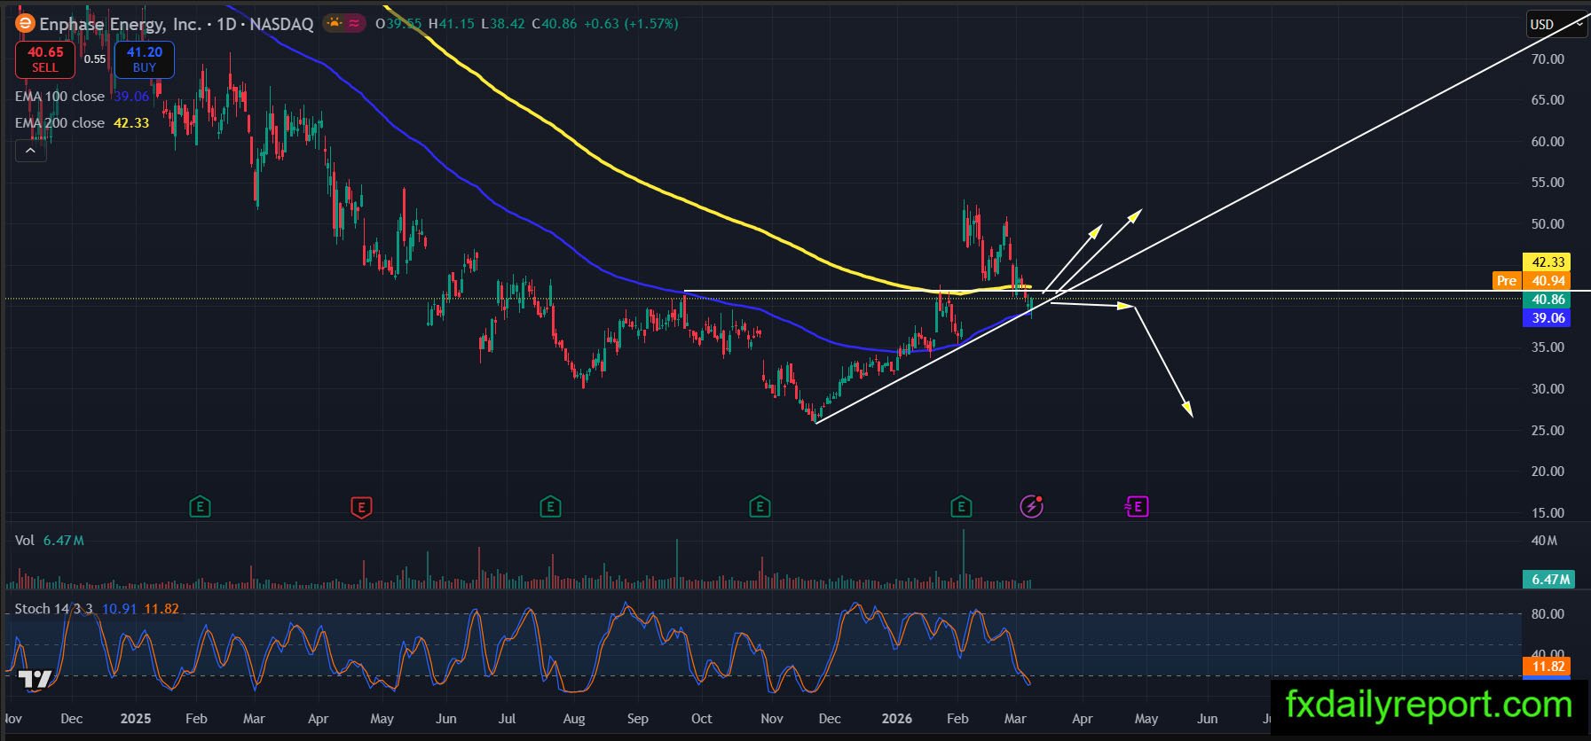Image resolution: width=1591 pixels, height=741 pixels.
Task: Click the yellow 42.33 EMA price label
Action: tap(1547, 262)
